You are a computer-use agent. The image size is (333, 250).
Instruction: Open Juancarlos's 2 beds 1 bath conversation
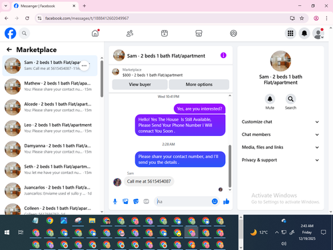pyautogui.click(x=50, y=191)
